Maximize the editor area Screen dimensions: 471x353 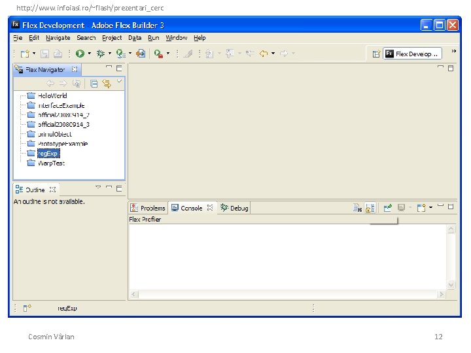click(x=451, y=69)
